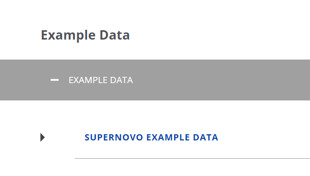This screenshot has width=310, height=176.
Task: Toggle the white minus sign in gray bar
Action: tap(55, 80)
